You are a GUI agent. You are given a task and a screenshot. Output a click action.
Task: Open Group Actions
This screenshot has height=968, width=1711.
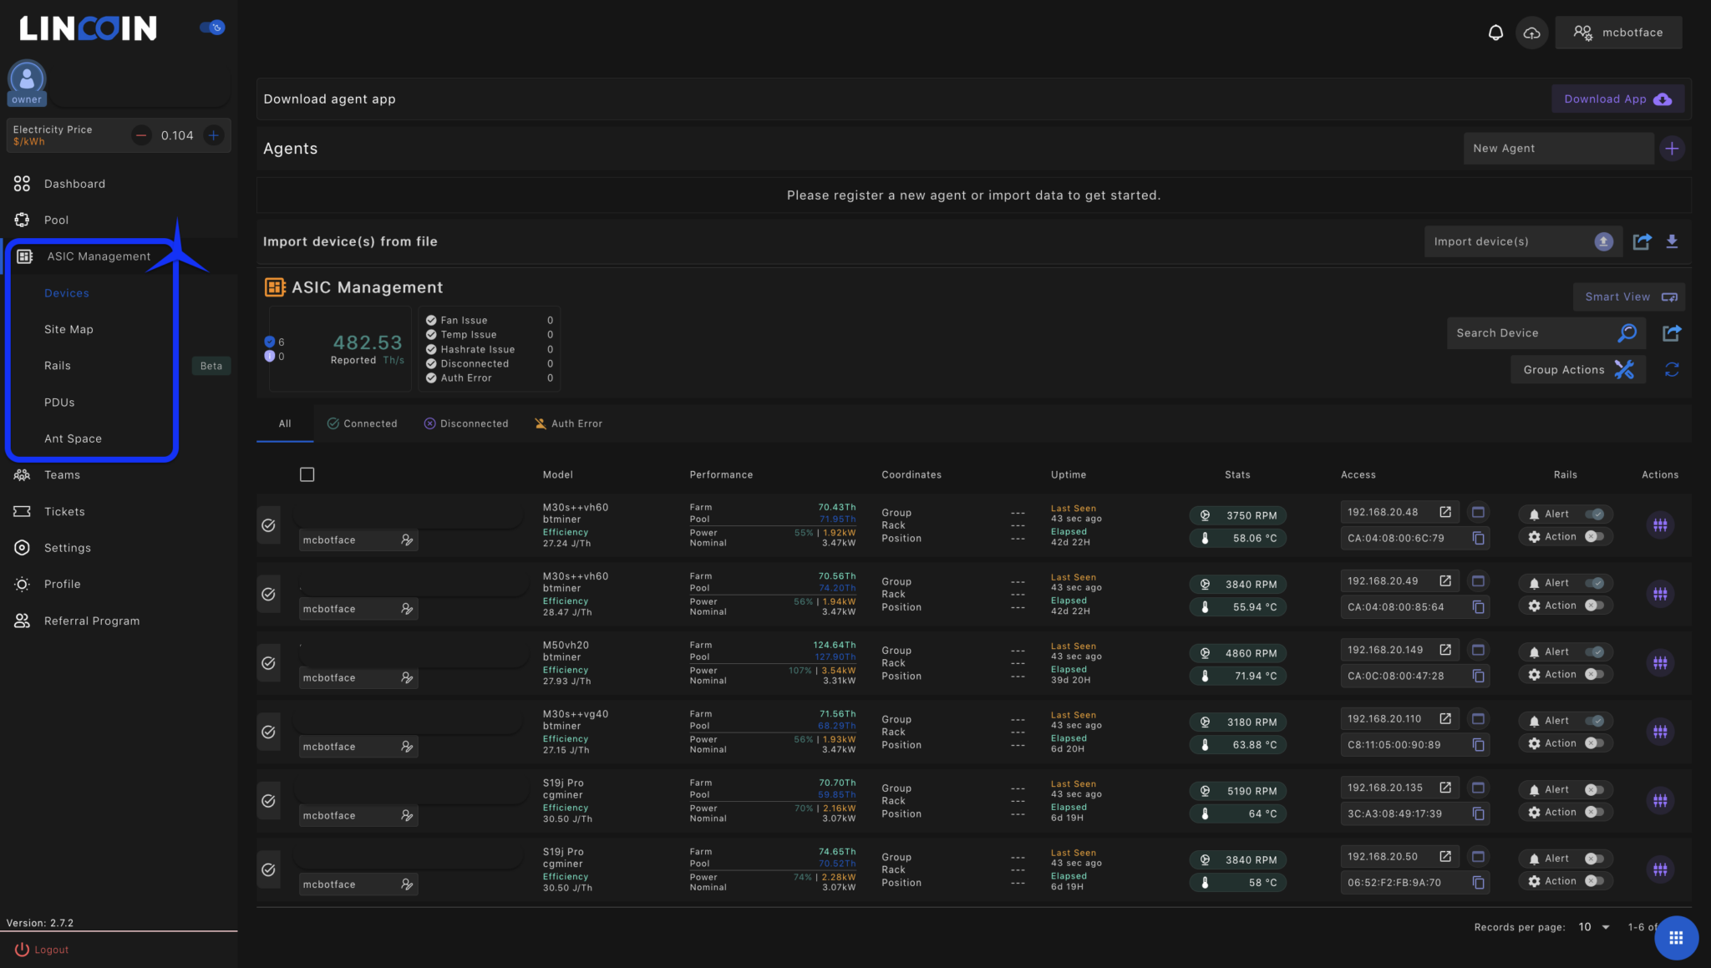tap(1577, 369)
